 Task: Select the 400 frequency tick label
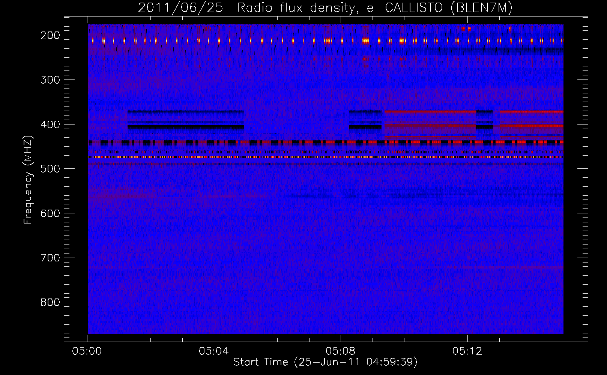pos(50,124)
